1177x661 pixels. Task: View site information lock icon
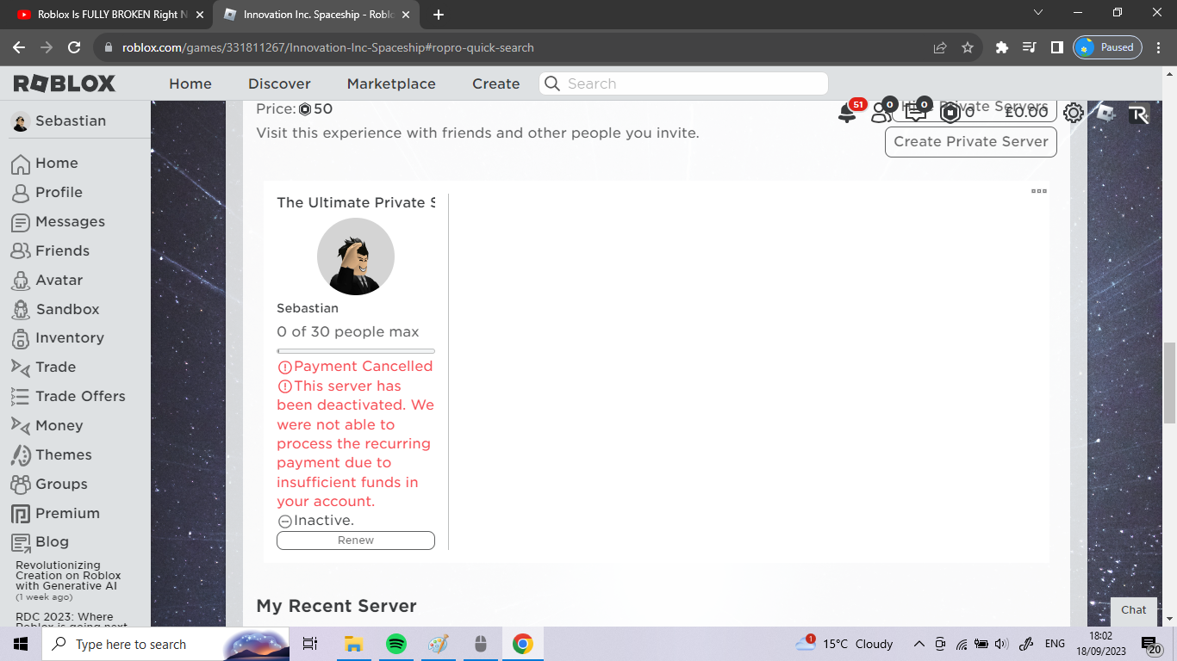[109, 47]
